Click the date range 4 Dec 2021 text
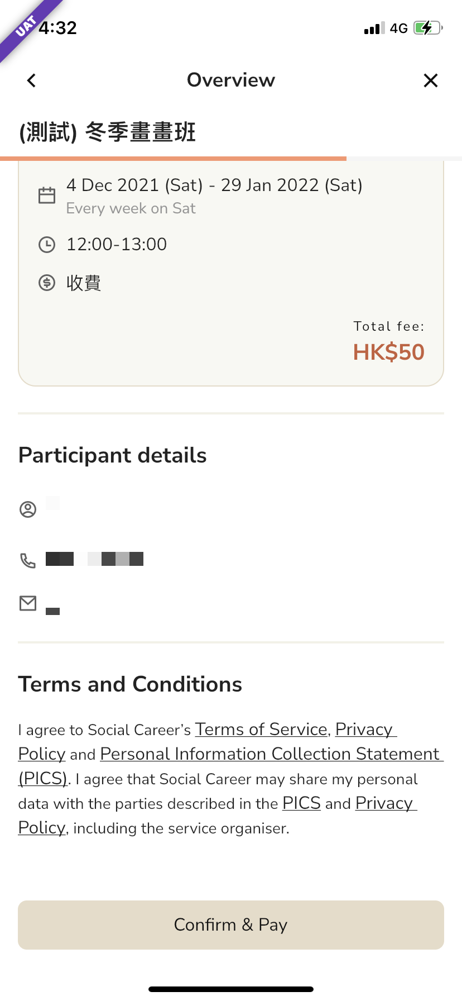This screenshot has height=1001, width=462. click(214, 185)
